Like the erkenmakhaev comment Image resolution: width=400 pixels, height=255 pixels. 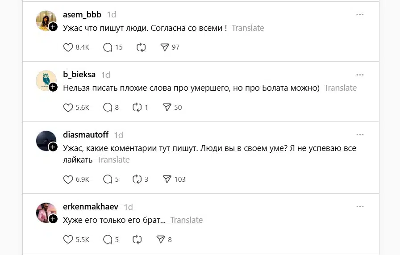68,240
